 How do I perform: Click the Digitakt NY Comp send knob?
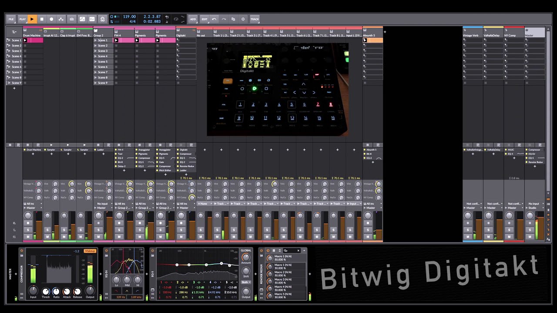coord(192,197)
